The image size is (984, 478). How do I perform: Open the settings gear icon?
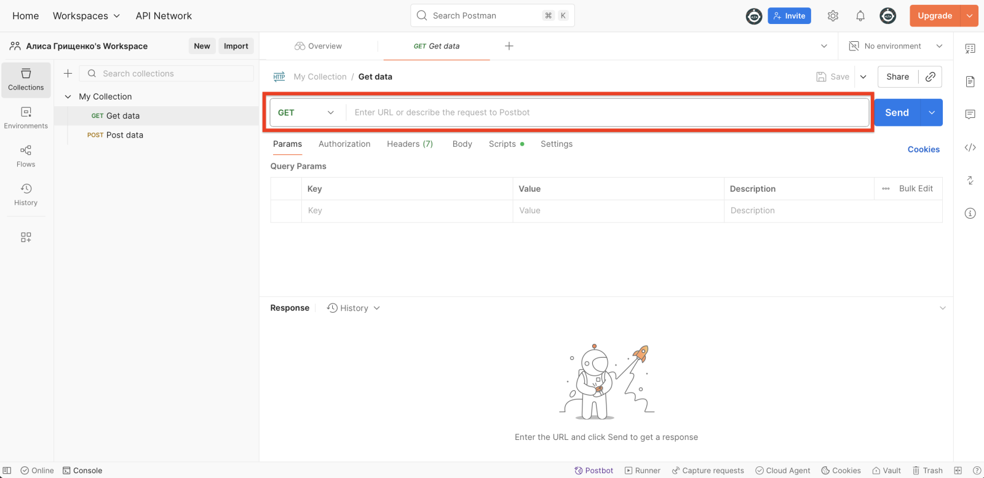point(833,16)
